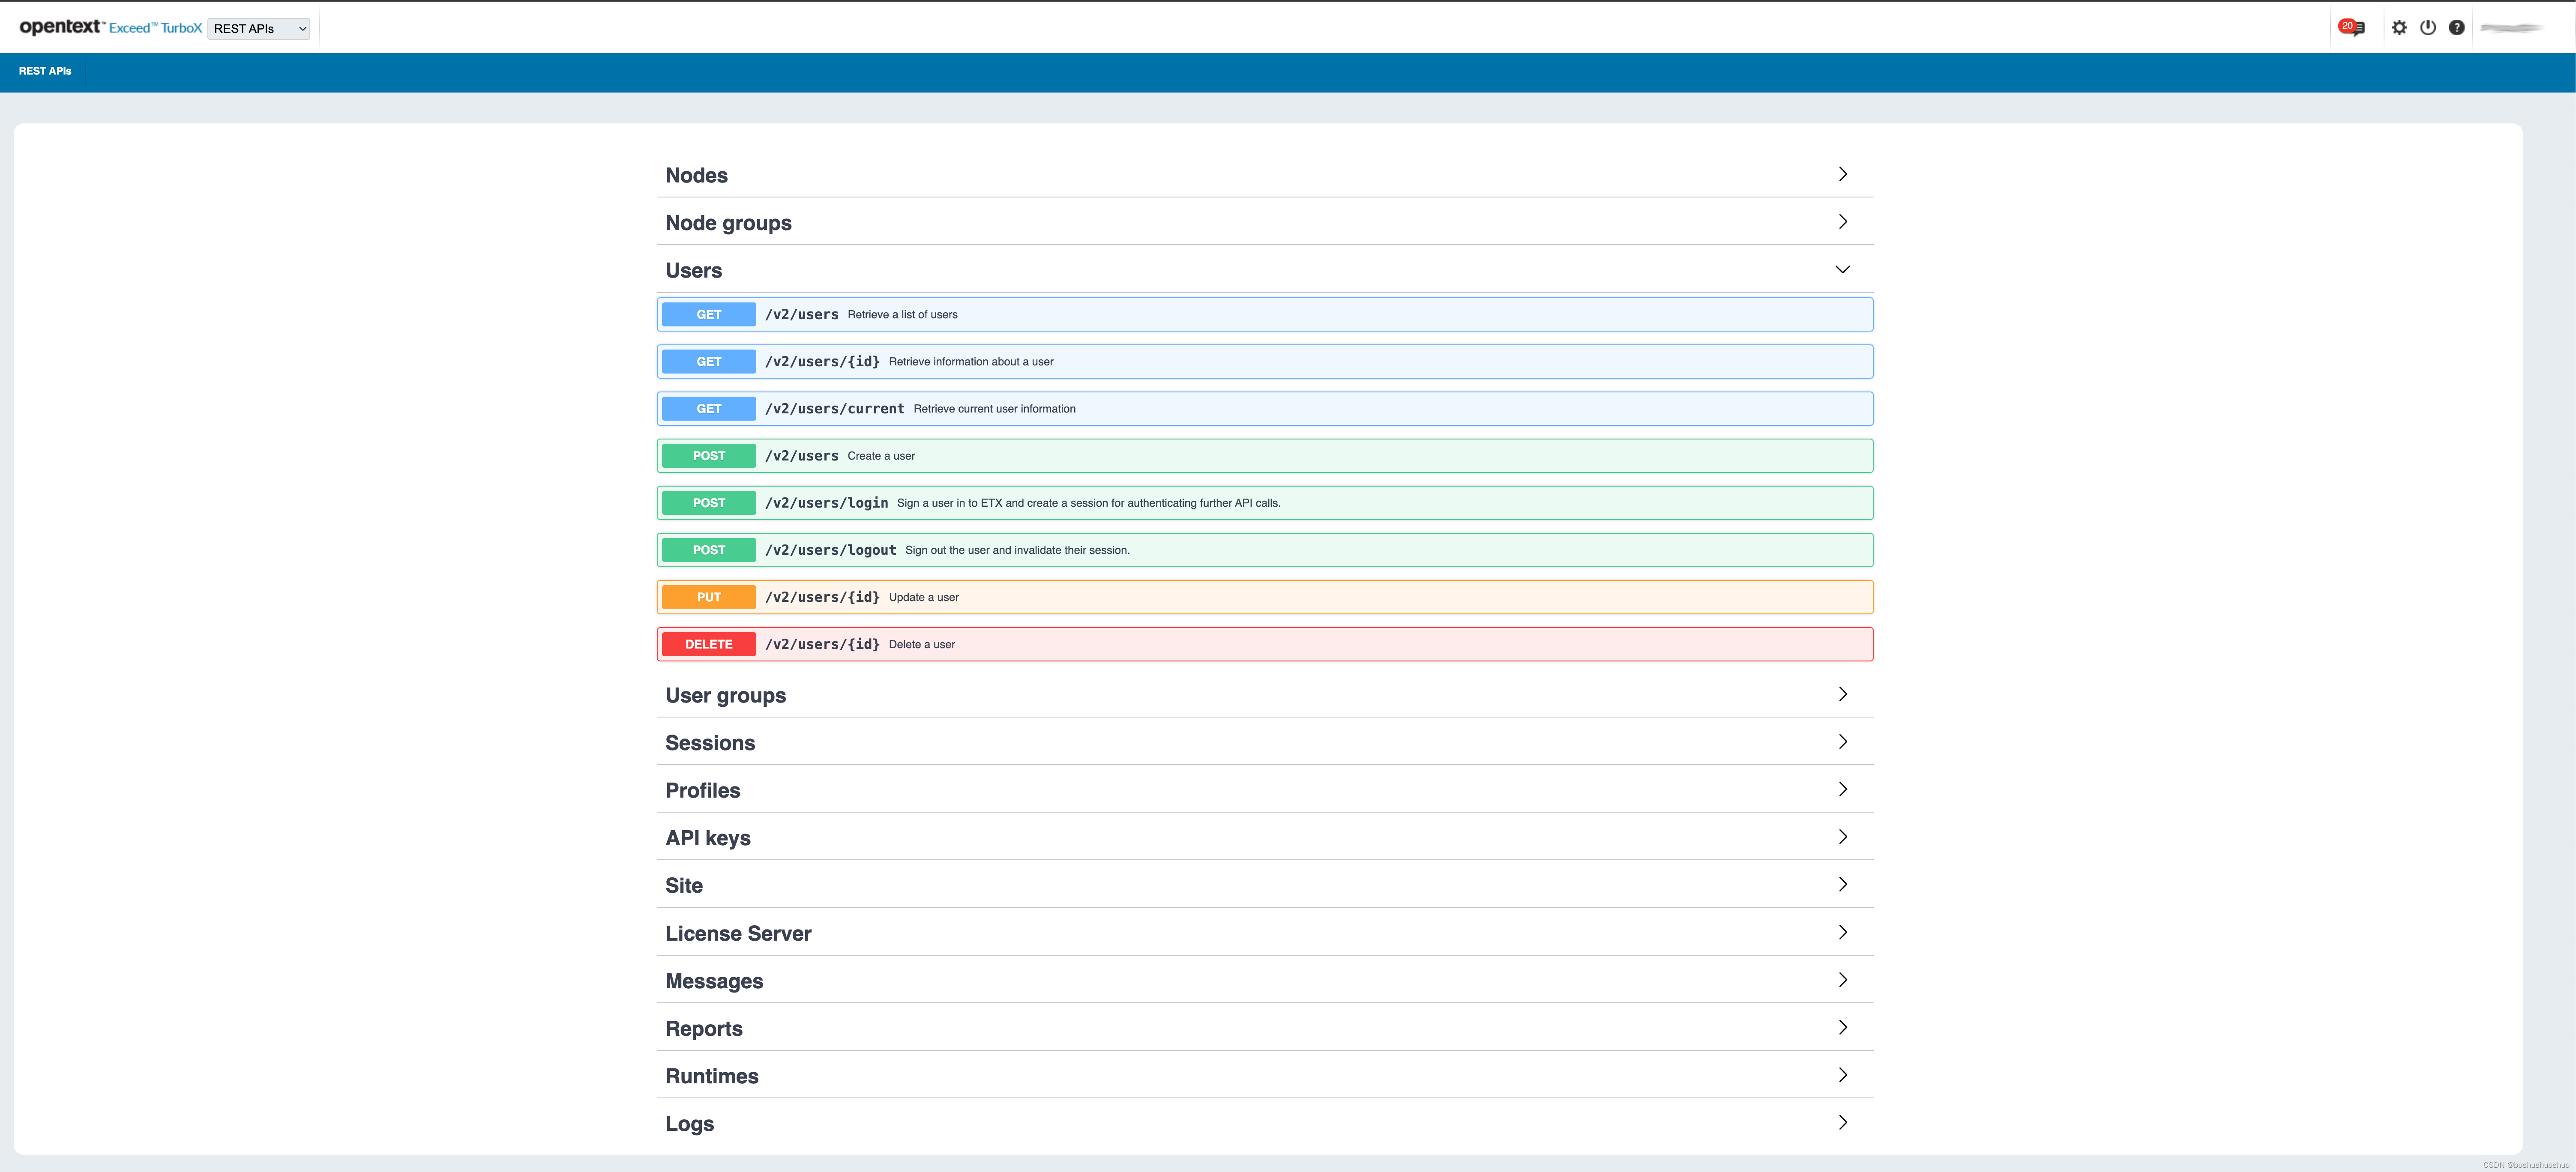This screenshot has height=1172, width=2576.
Task: Select the REST APIs tab
Action: pyautogui.click(x=45, y=71)
